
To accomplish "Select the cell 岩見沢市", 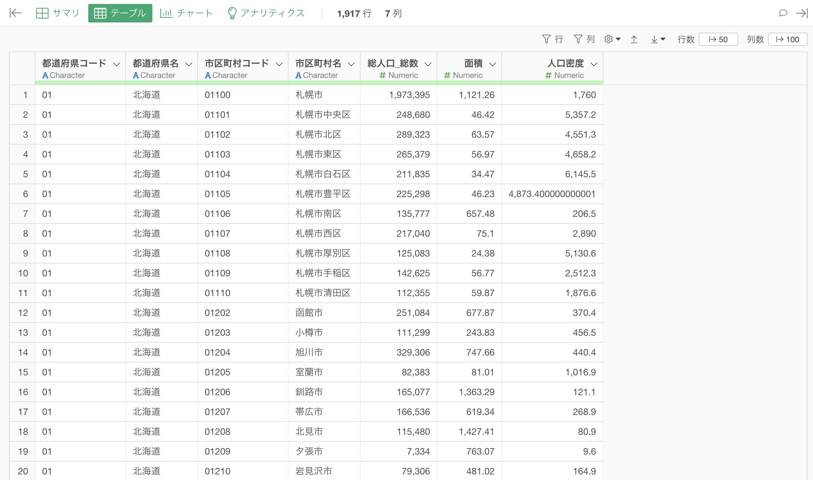I will coord(324,471).
